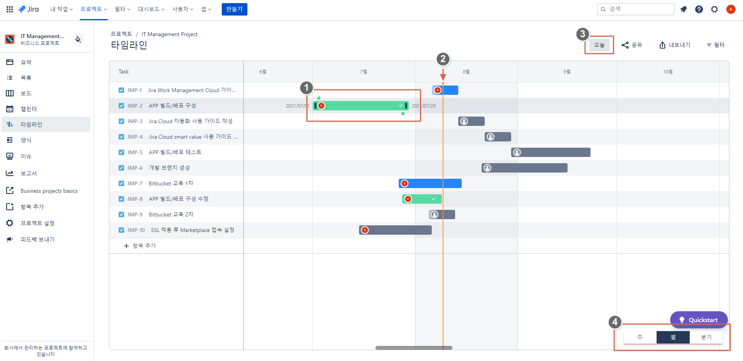Image resolution: width=743 pixels, height=361 pixels.
Task: Click the 피드백 보내기 megaphone icon
Action: [x=10, y=239]
